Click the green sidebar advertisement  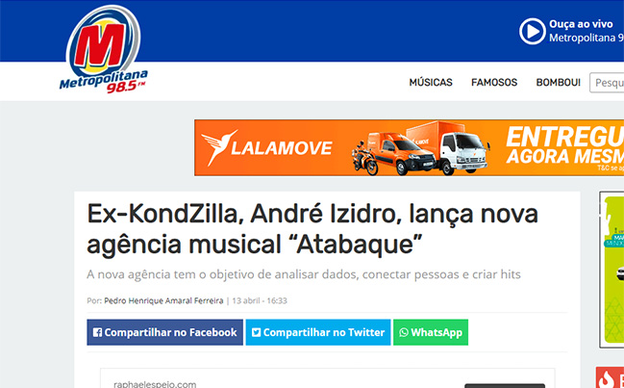click(x=612, y=270)
